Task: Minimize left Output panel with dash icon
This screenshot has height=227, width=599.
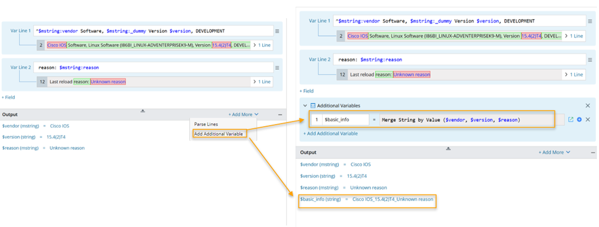Action: 280,114
